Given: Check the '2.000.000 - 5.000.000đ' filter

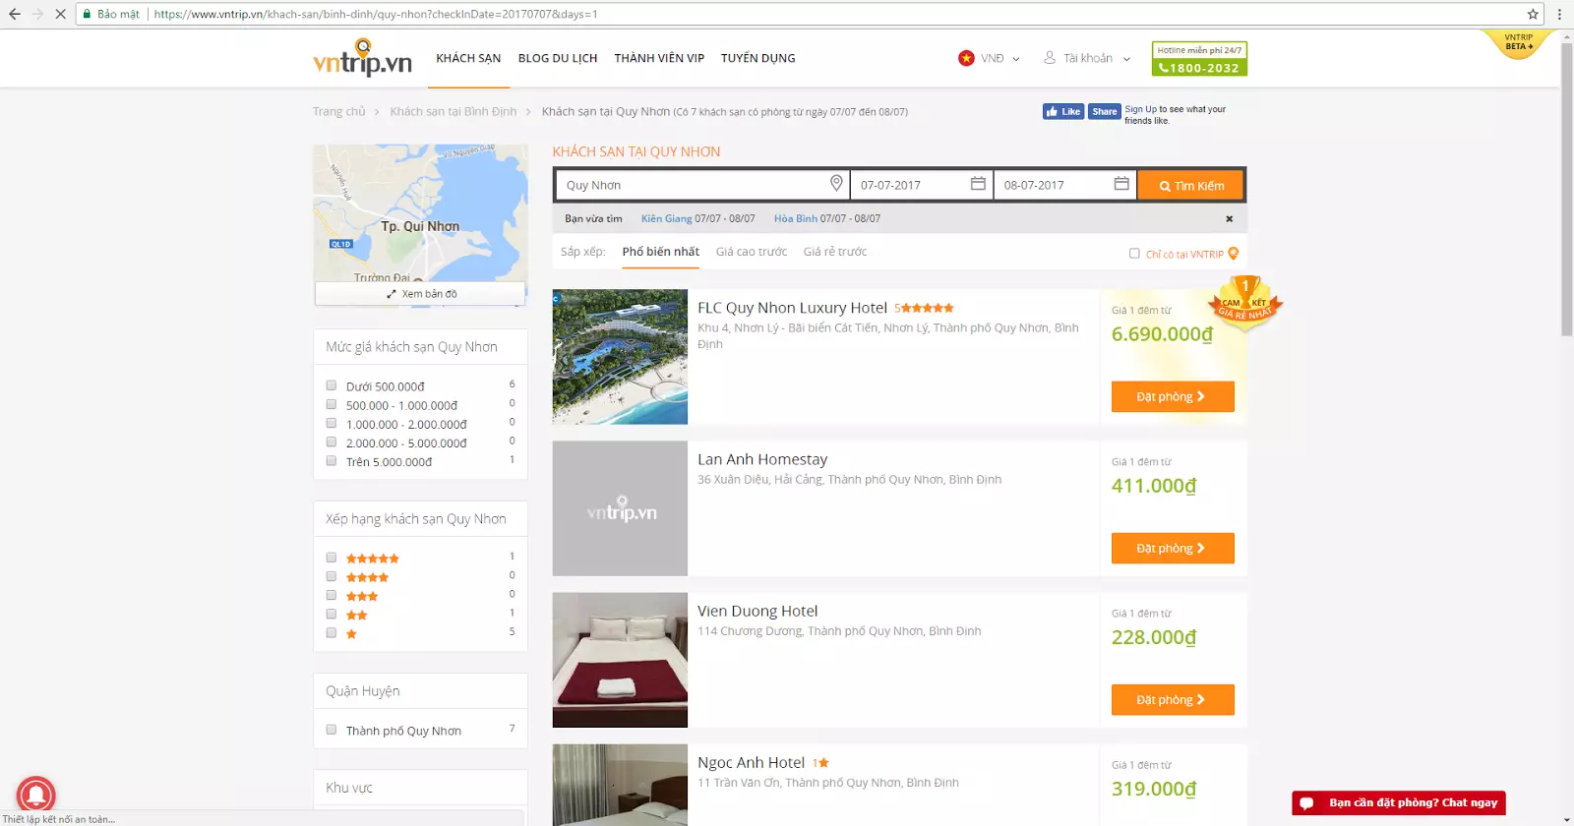Looking at the screenshot, I should click(332, 442).
